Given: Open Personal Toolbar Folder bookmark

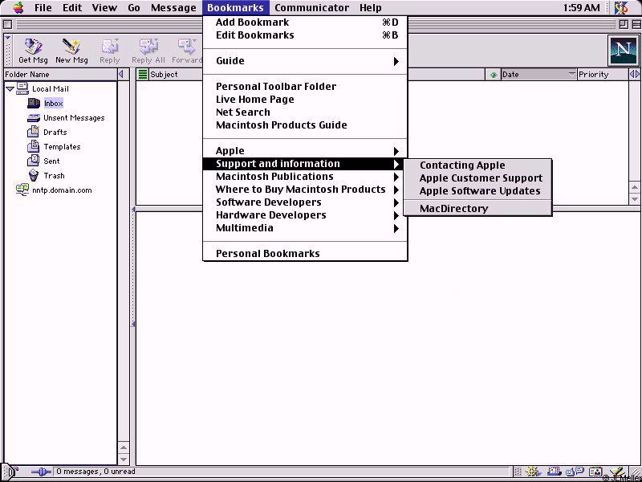Looking at the screenshot, I should tap(306, 87).
